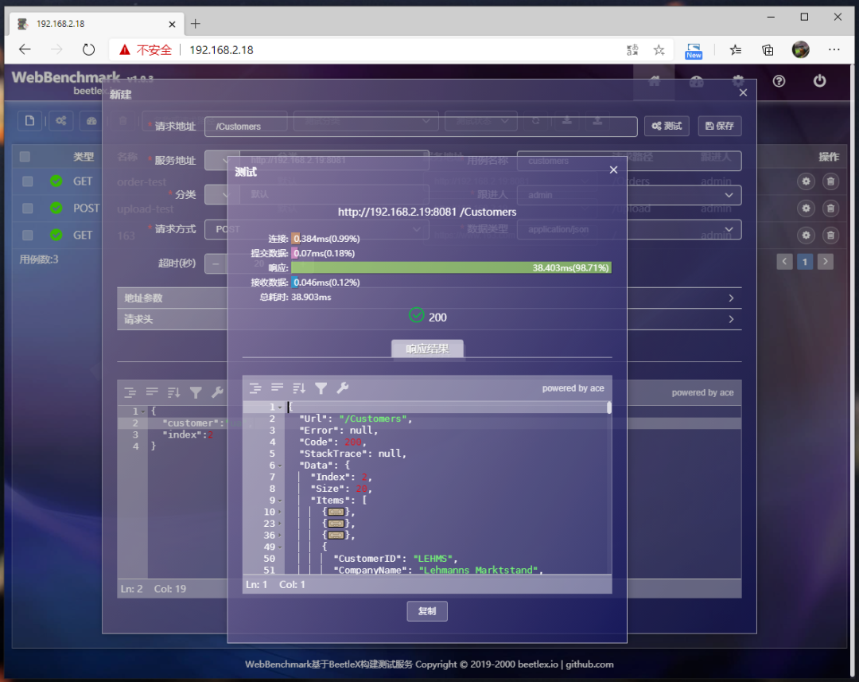Select the 响应结果 tab

click(x=427, y=349)
